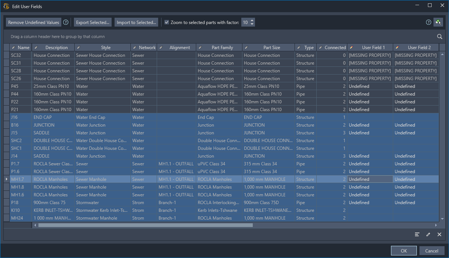This screenshot has height=258, width=449.
Task: Select the KI10 name cell
Action: [21, 210]
